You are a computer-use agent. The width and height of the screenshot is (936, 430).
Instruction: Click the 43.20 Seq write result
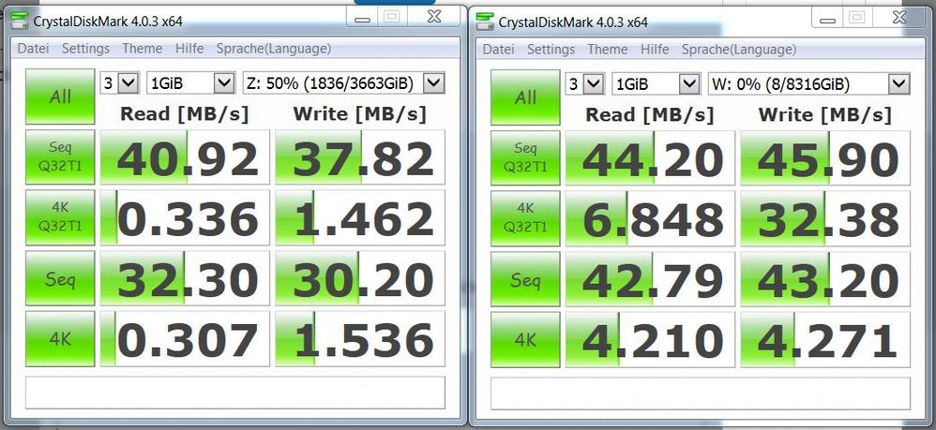825,280
